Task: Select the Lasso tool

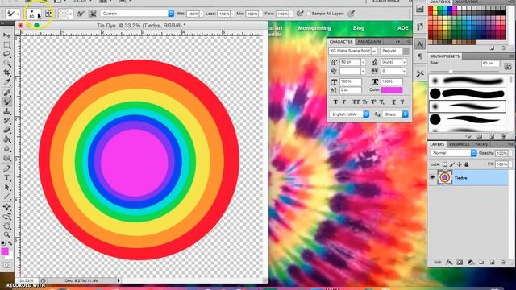Action: click(6, 54)
